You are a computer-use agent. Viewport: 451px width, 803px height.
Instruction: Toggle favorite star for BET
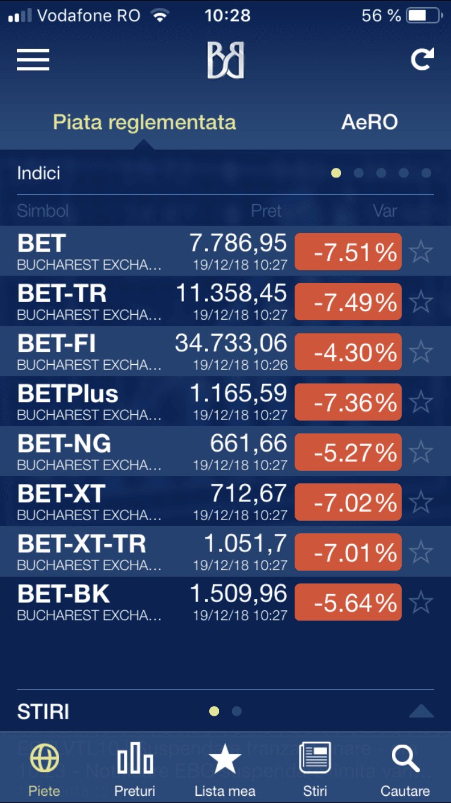(x=421, y=251)
